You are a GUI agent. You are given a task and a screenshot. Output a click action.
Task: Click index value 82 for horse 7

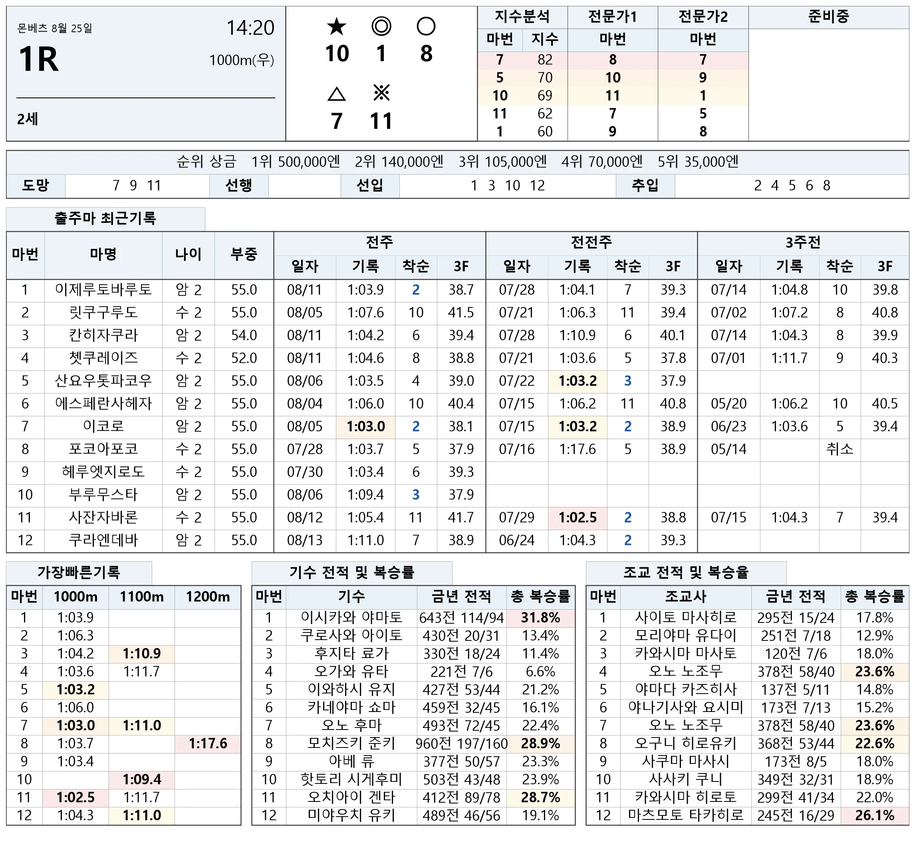click(544, 60)
